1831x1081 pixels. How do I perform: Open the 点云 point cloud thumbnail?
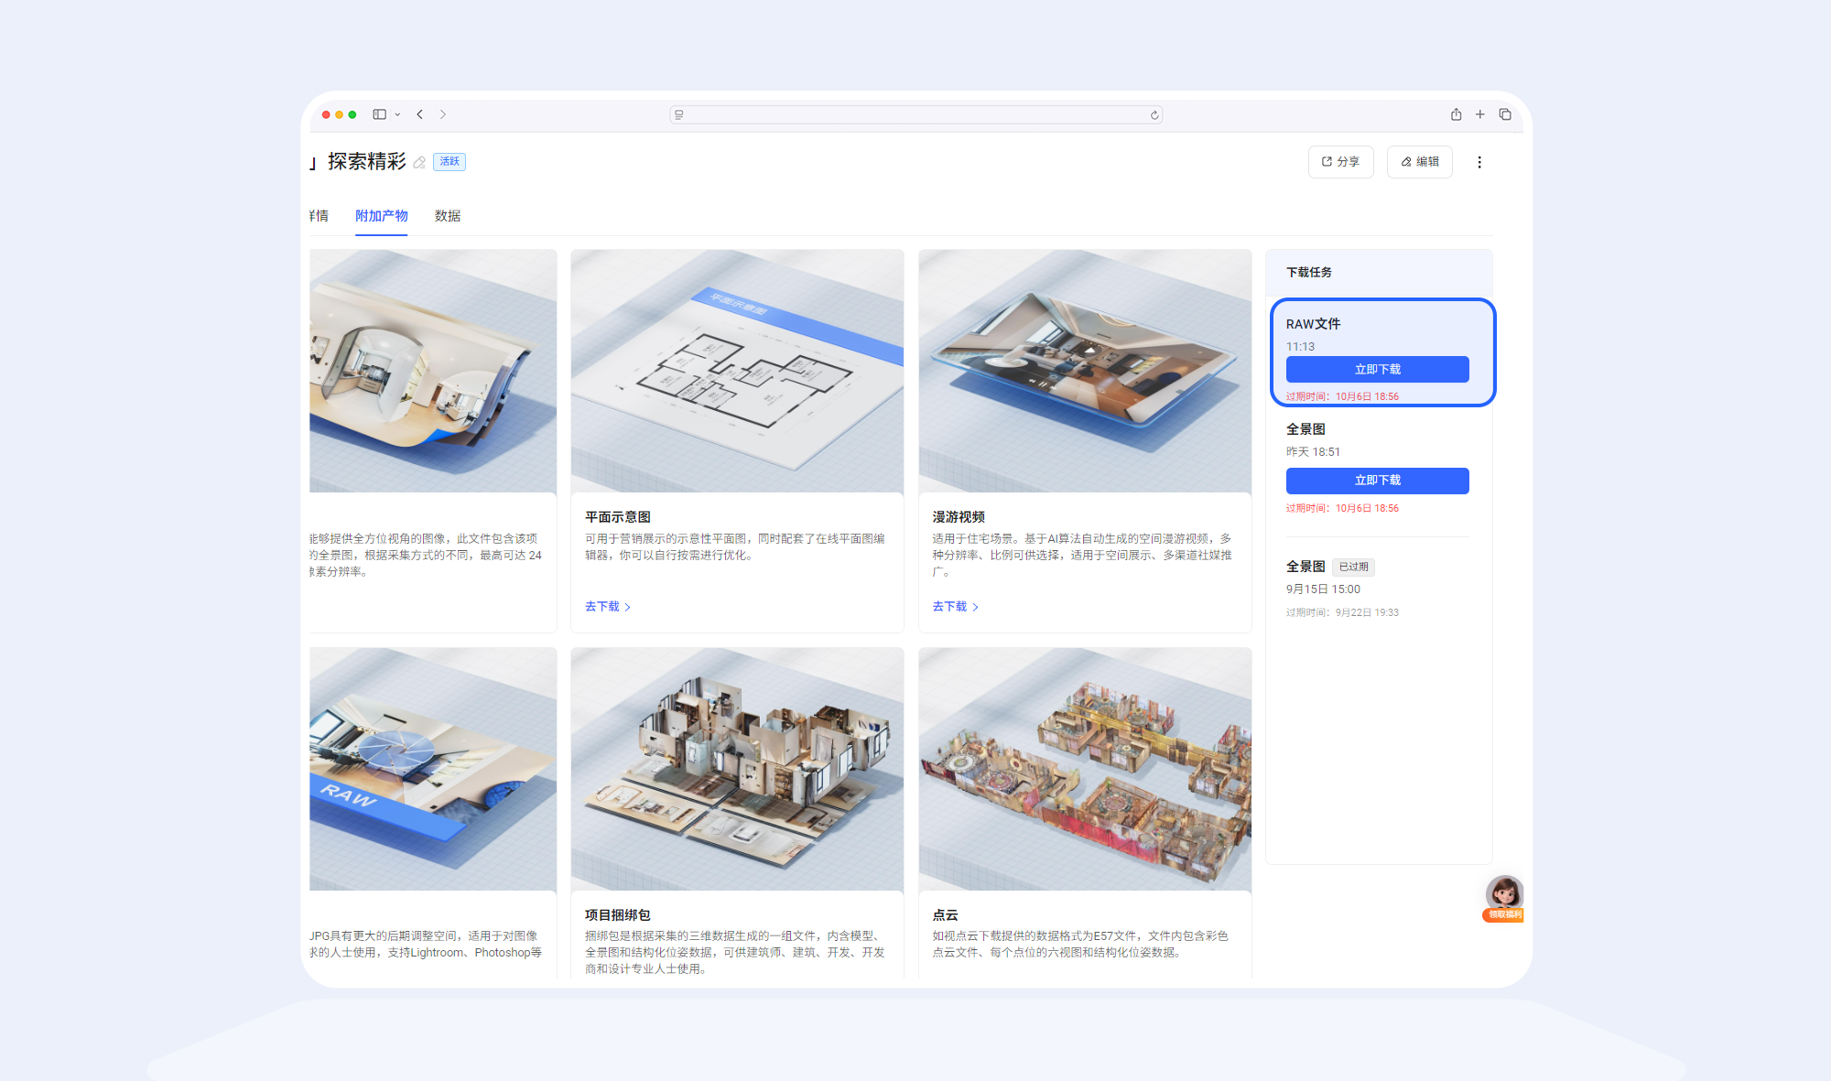click(1085, 769)
